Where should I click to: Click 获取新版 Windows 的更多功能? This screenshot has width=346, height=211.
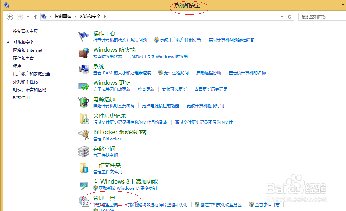pos(128,188)
